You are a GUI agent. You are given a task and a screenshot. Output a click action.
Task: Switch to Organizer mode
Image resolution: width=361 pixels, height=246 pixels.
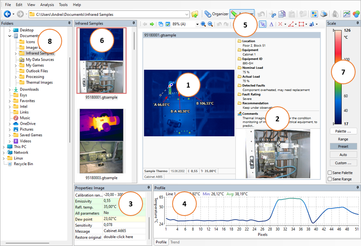point(216,14)
